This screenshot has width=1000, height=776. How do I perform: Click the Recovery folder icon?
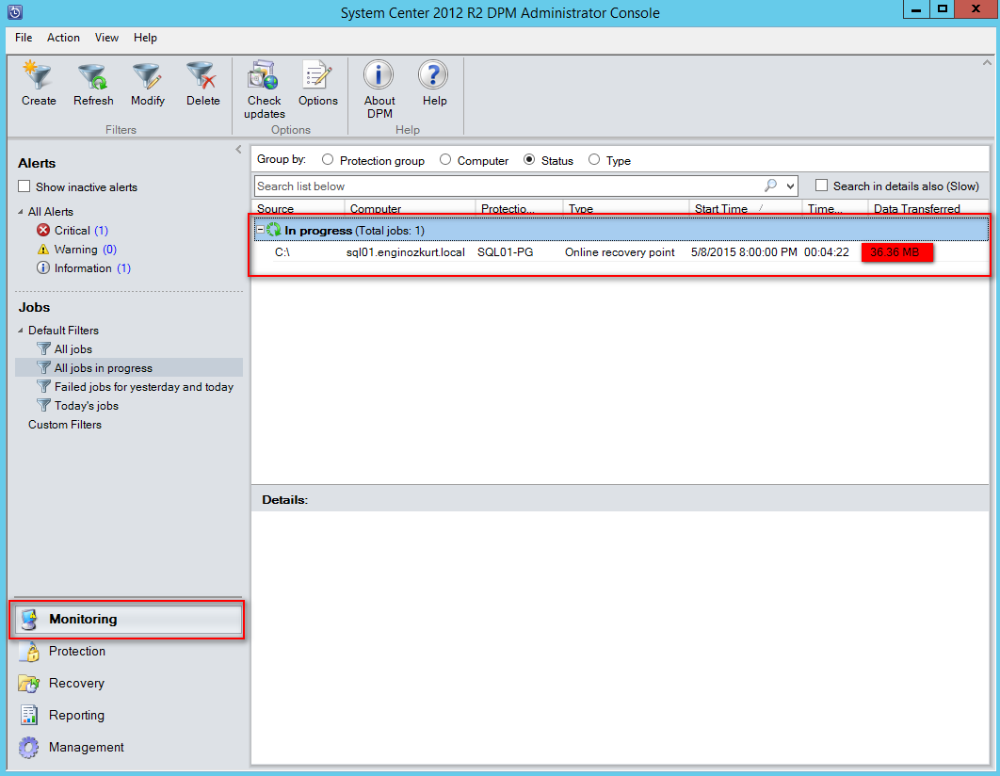click(29, 684)
